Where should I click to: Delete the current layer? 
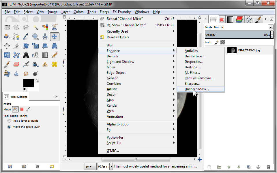[268, 167]
